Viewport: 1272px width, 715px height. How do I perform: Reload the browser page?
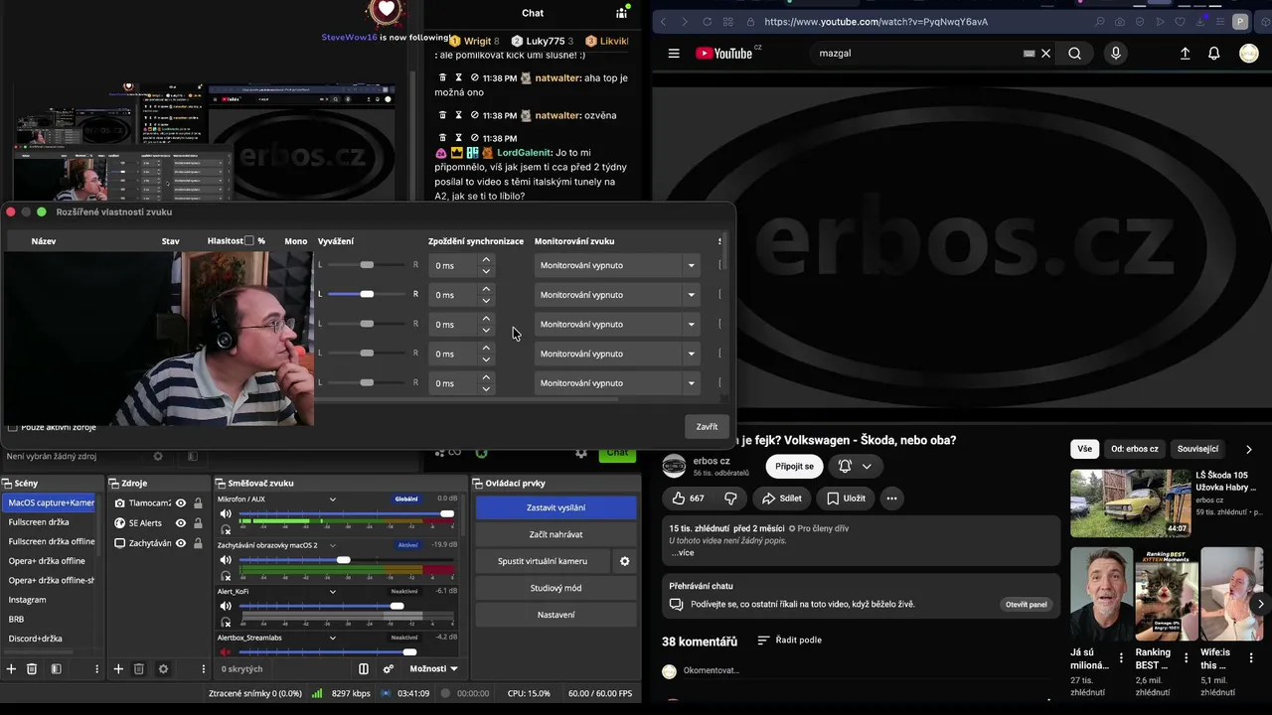point(707,22)
